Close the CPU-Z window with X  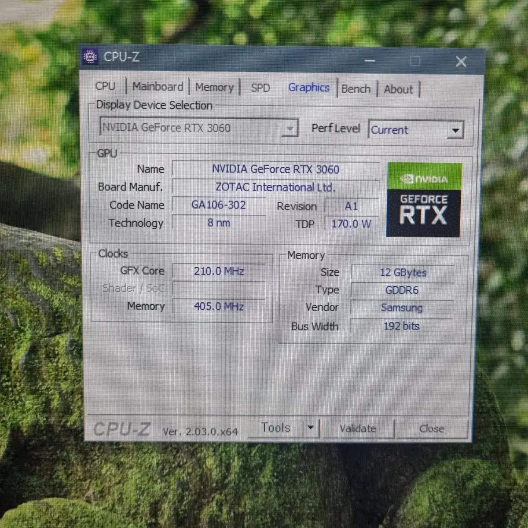pyautogui.click(x=461, y=61)
